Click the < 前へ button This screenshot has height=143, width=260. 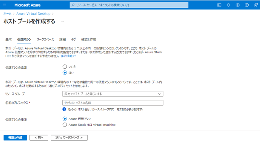pos(39,137)
